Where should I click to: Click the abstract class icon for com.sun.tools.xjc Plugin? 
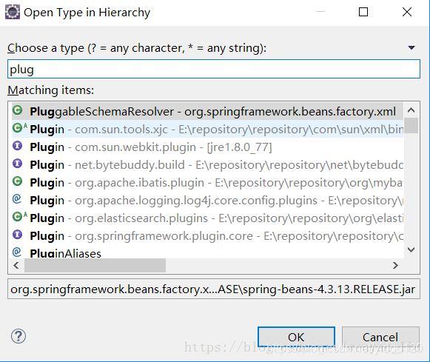click(20, 128)
